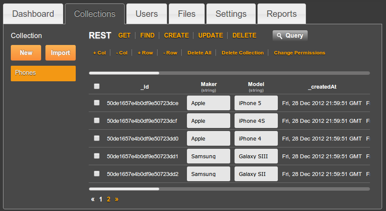Screen dimensions: 386x211
Task: Click the top horizontal scrollbar above the table
Action: 229,73
